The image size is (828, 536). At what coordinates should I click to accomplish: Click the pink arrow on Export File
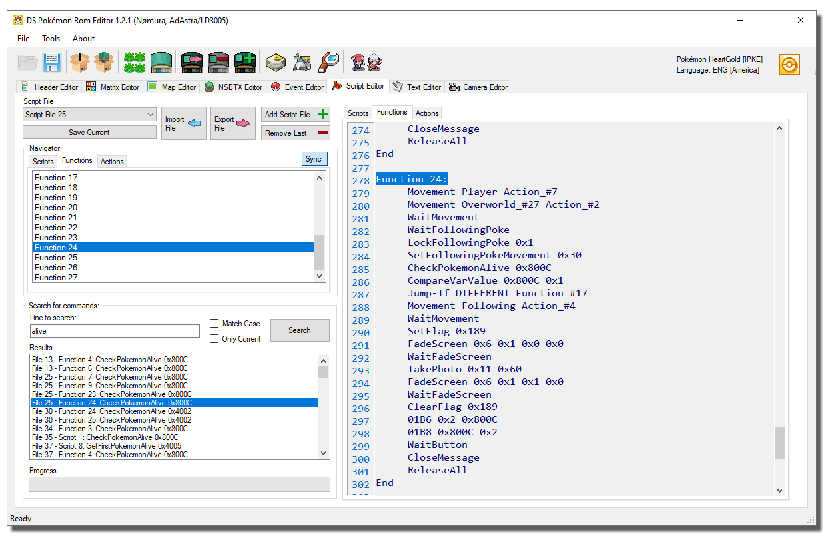point(243,123)
